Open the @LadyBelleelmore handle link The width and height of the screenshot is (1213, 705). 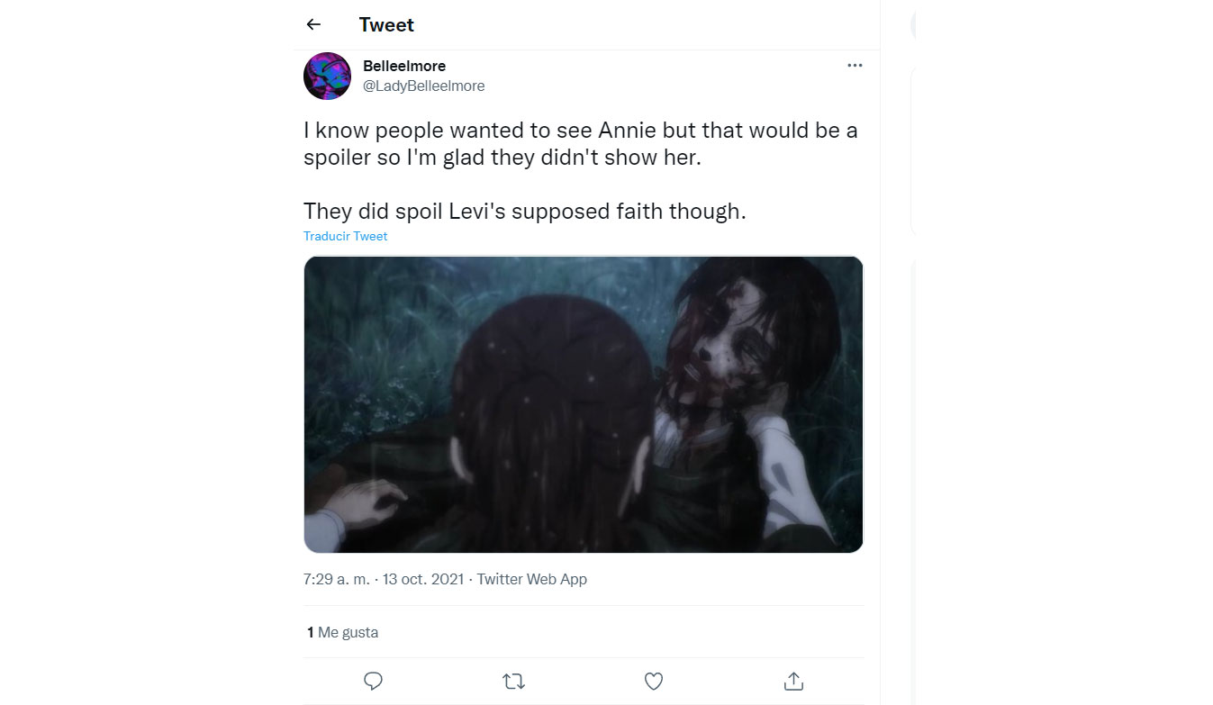click(423, 86)
